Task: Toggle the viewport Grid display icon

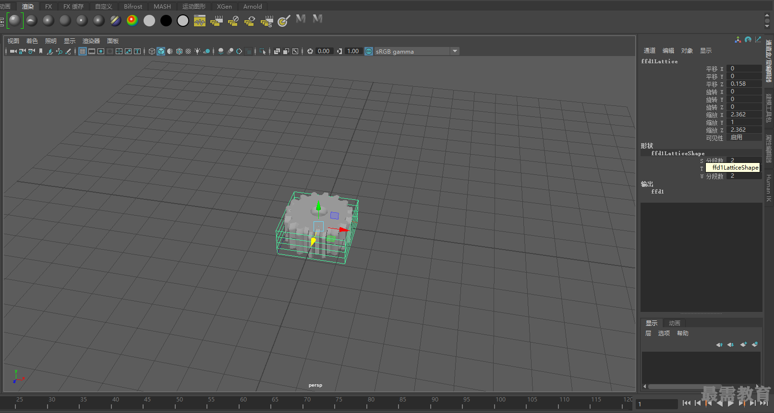Action: click(83, 51)
